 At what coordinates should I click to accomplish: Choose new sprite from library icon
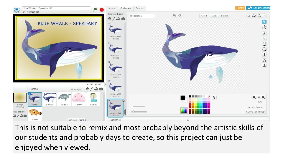point(87,89)
